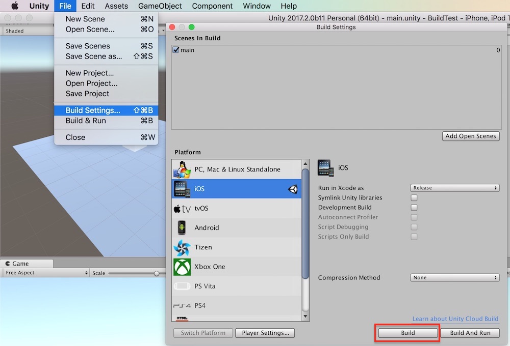Click the PS Vita console icon
Screen dimensions: 510x346
click(182, 286)
